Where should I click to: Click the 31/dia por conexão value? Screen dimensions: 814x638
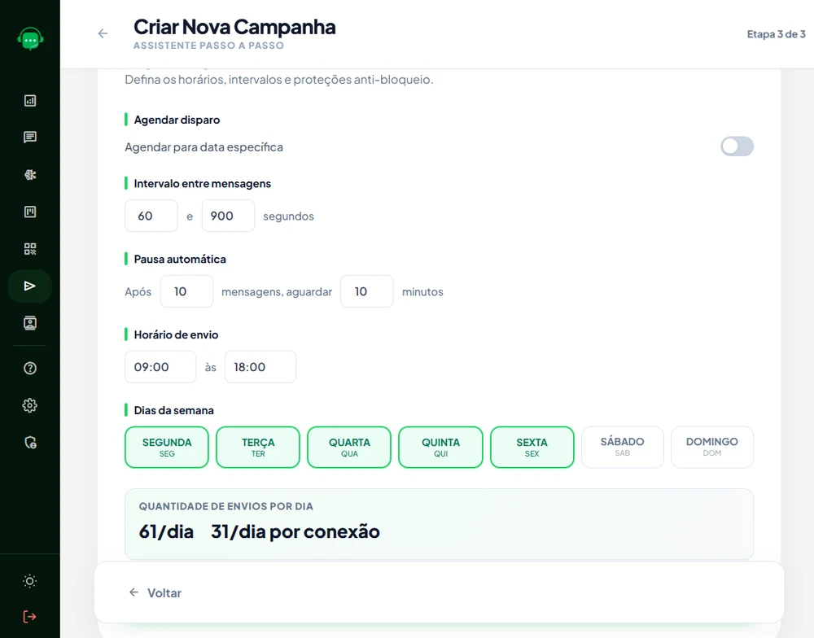[x=295, y=531]
